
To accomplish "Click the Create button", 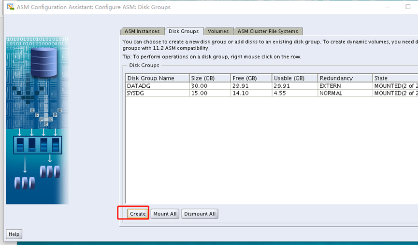I will point(138,214).
